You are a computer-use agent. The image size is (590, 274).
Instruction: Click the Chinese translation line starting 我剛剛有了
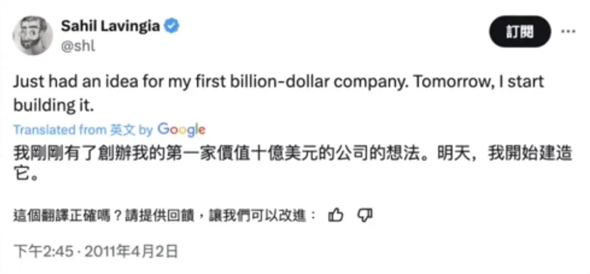(219, 154)
